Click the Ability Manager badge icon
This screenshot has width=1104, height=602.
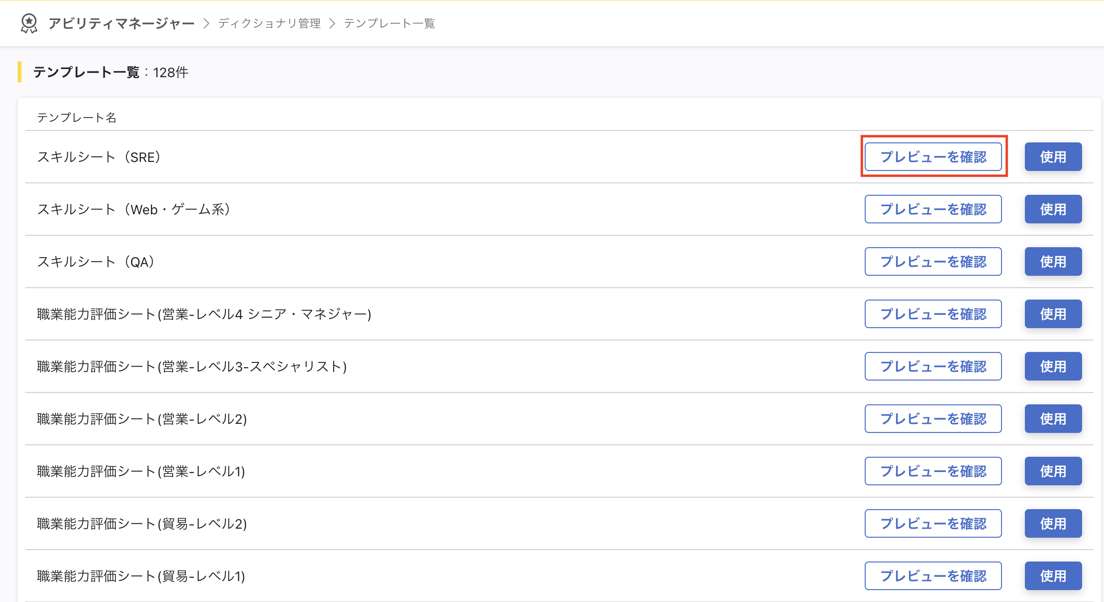(29, 23)
